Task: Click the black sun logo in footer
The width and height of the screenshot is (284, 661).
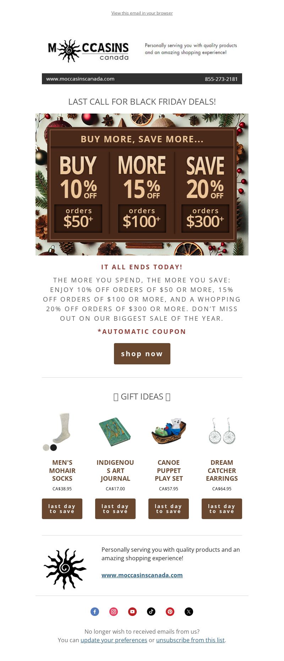Action: (65, 569)
